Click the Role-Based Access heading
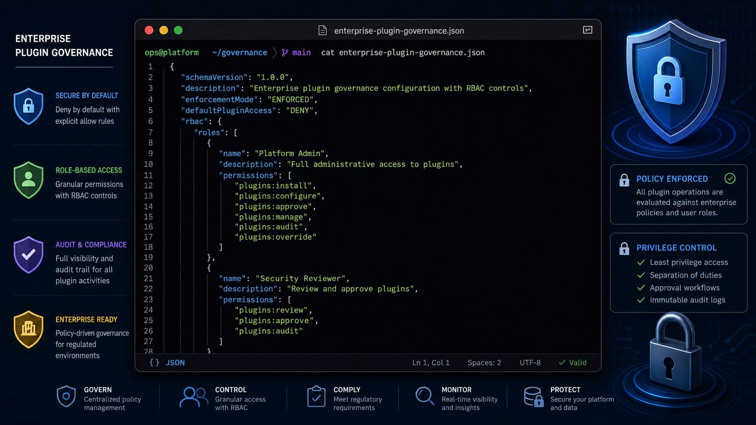 89,170
